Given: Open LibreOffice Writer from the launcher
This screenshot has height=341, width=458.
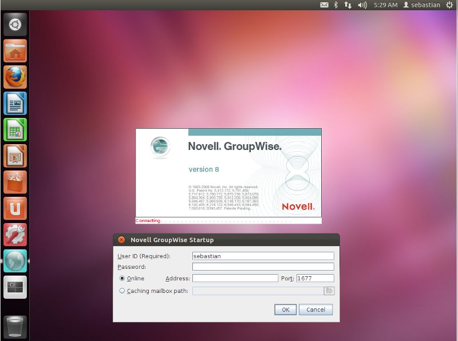Looking at the screenshot, I should (15, 104).
